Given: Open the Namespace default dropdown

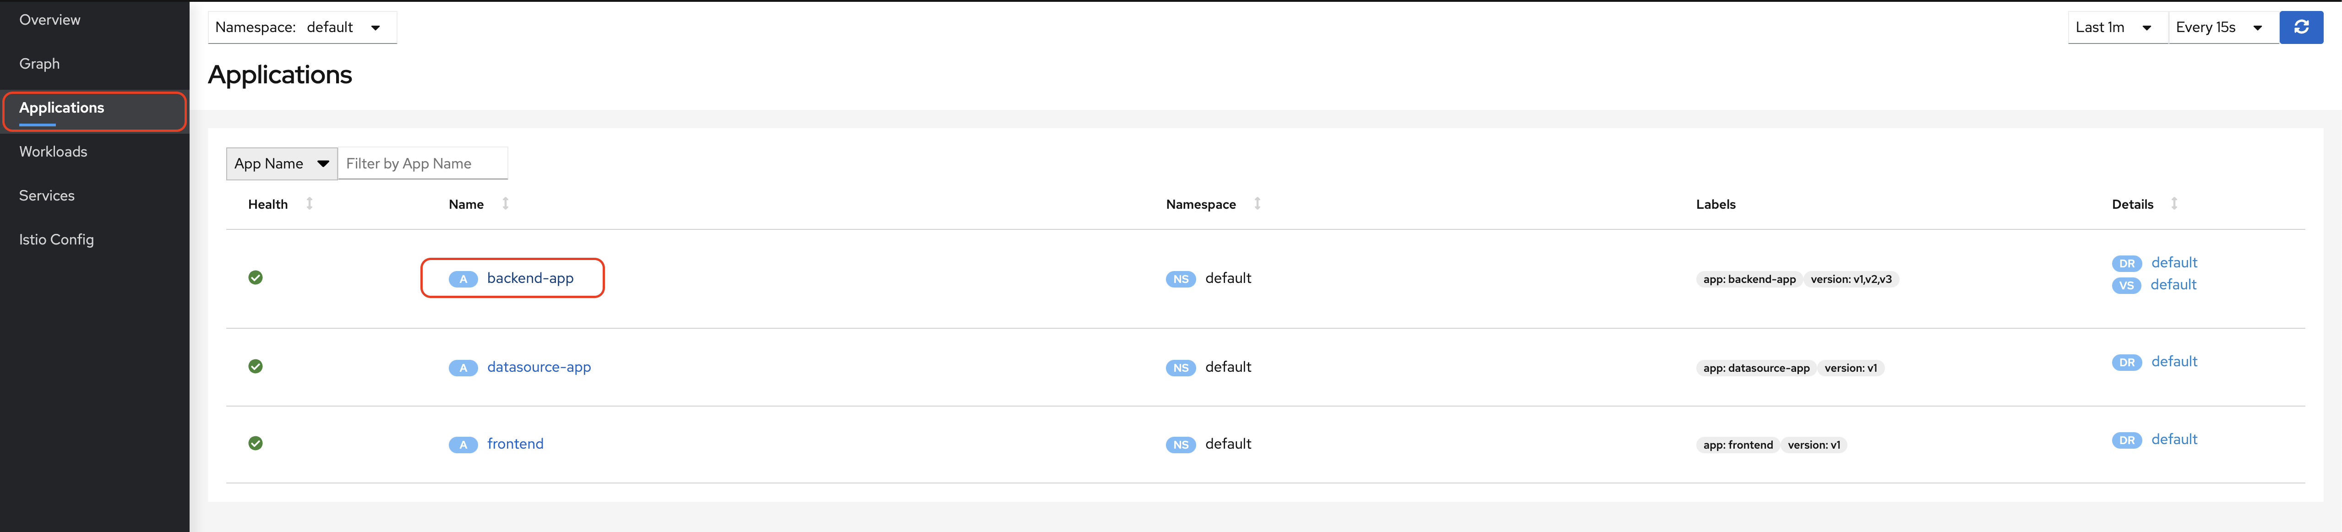Looking at the screenshot, I should click(x=302, y=27).
